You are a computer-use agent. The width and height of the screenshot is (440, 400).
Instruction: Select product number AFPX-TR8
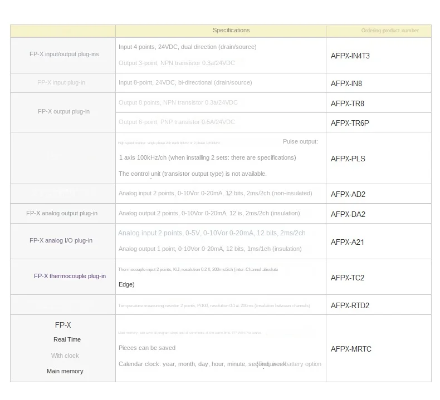tap(347, 103)
